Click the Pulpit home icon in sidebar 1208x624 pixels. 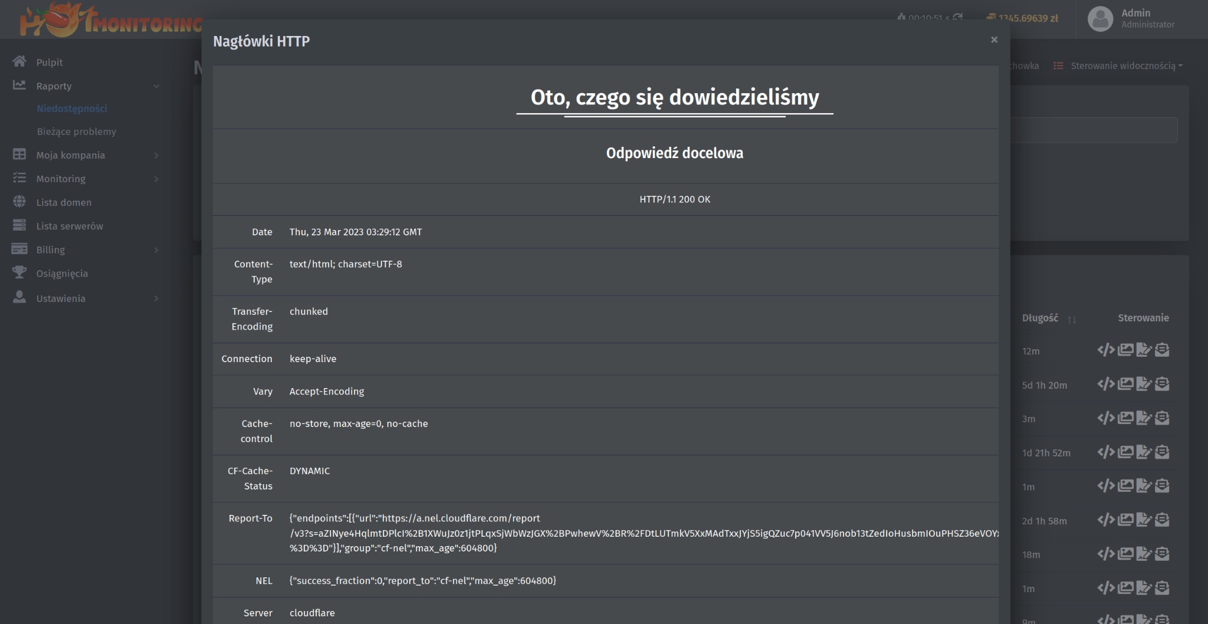[x=19, y=62]
